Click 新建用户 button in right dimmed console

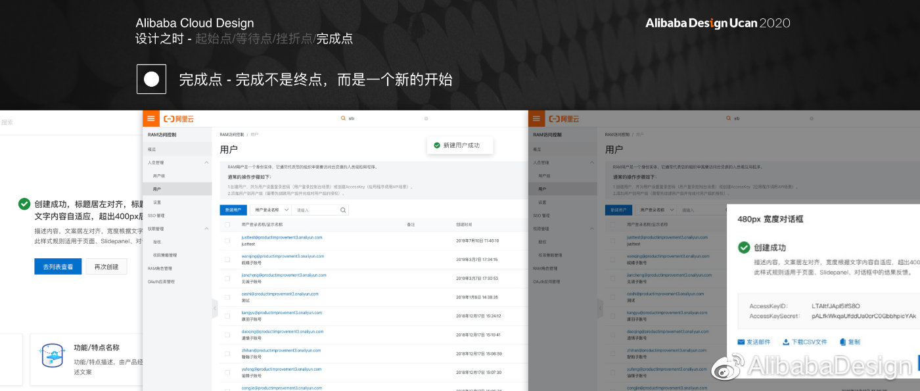click(x=618, y=210)
